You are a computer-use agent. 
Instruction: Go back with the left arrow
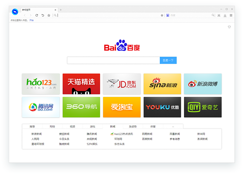click(25, 15)
